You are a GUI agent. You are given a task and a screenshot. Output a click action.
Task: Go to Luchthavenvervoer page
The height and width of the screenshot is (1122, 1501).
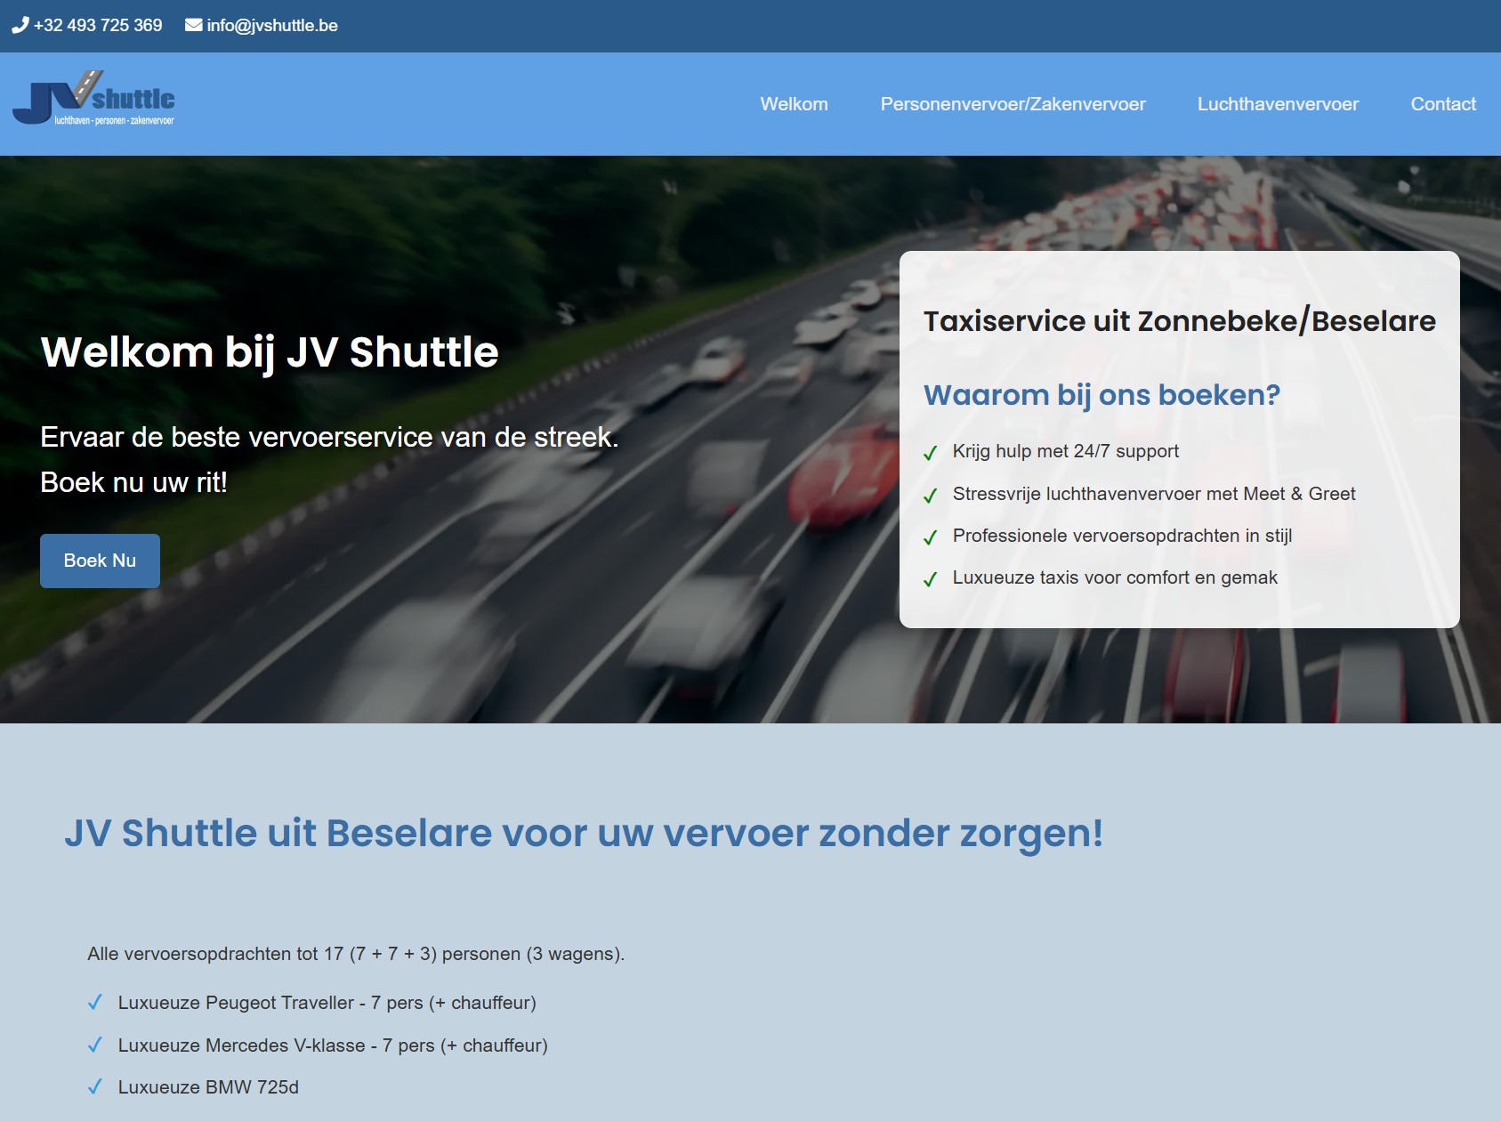click(x=1278, y=104)
